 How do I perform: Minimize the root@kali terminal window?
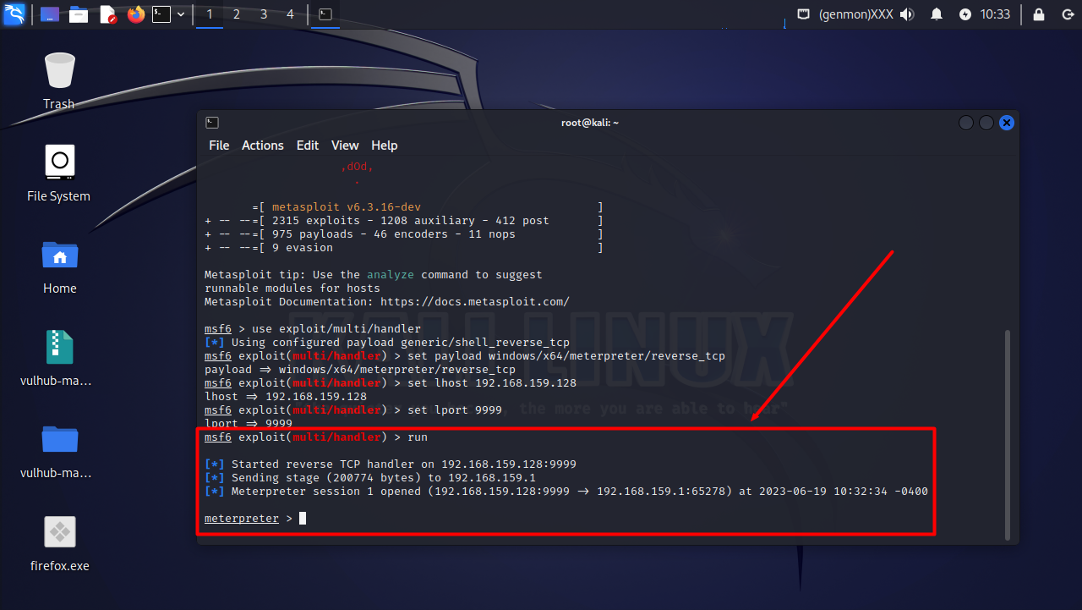(x=966, y=123)
